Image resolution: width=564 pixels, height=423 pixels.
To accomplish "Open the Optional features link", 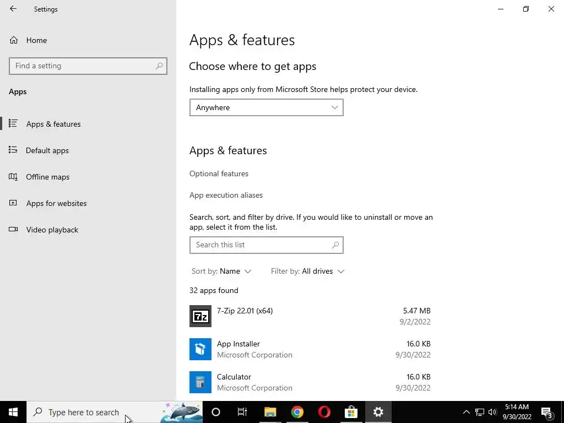I will coord(219,173).
